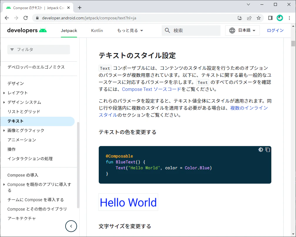The height and width of the screenshot is (237, 296).
Task: Click the browser forward arrow
Action: [x=16, y=18]
